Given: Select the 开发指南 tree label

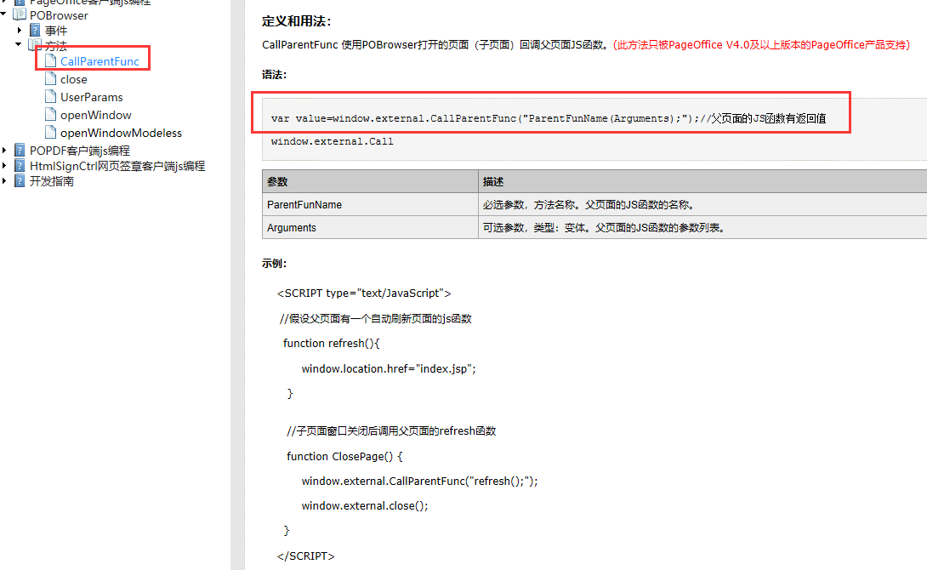Looking at the screenshot, I should pos(52,181).
